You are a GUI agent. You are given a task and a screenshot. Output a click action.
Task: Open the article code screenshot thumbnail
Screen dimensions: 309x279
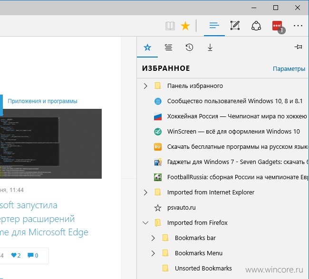click(x=51, y=144)
